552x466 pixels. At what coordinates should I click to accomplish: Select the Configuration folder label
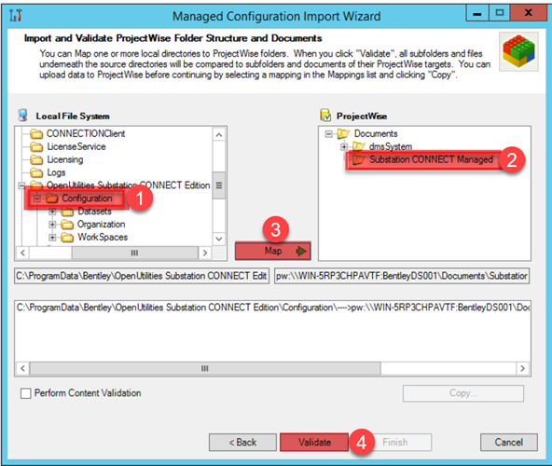pyautogui.click(x=87, y=199)
